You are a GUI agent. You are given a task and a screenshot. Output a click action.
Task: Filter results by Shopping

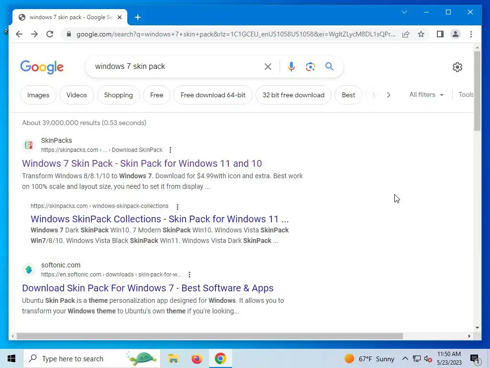pyautogui.click(x=119, y=95)
